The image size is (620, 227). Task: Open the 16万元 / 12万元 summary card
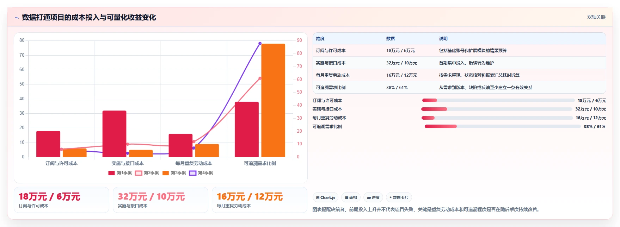pyautogui.click(x=259, y=200)
